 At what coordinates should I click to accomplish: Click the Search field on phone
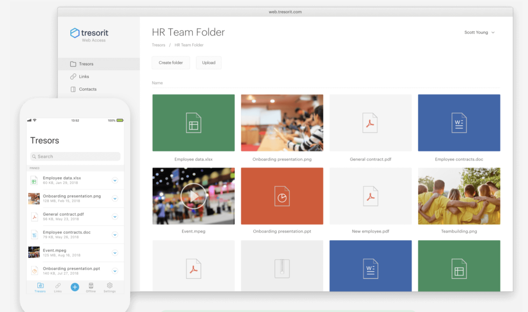(75, 156)
